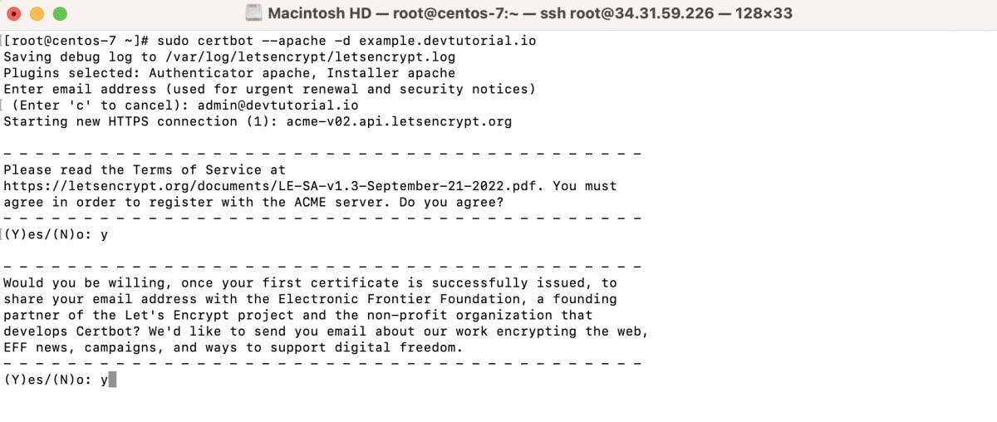
Task: Click the [root@centos-7 ~]# shell prompt
Action: [x=76, y=41]
